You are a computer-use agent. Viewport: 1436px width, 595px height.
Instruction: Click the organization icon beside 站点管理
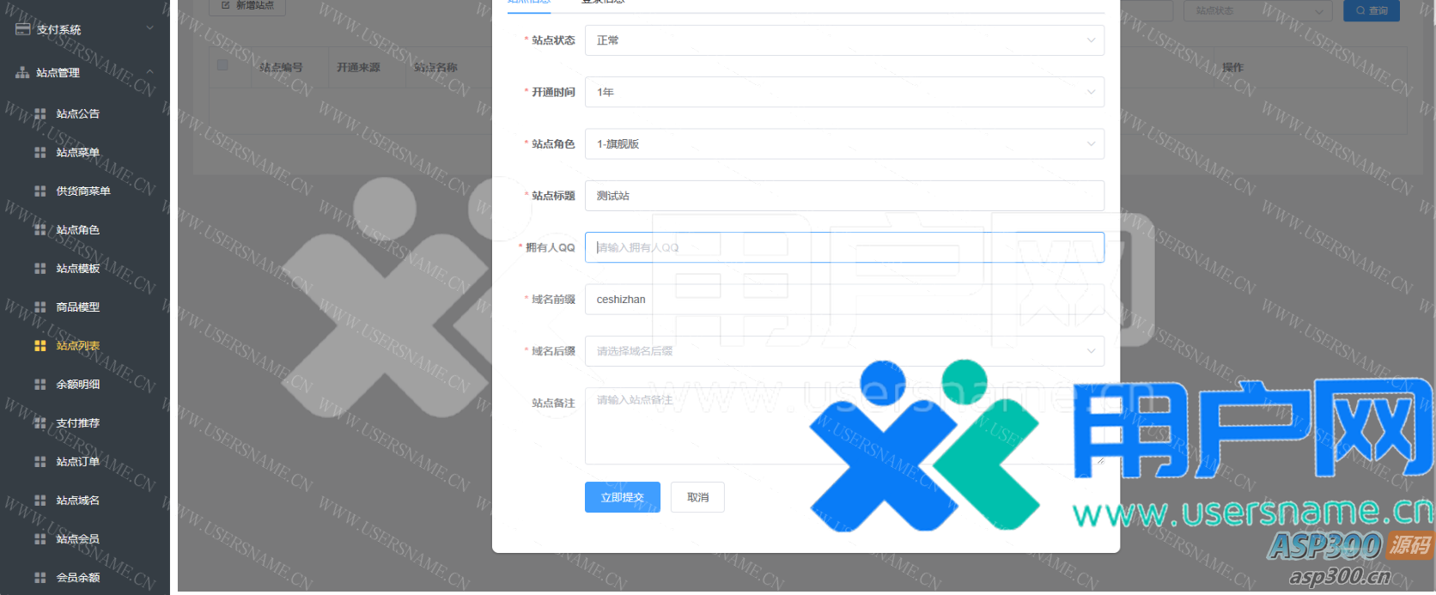coord(22,73)
